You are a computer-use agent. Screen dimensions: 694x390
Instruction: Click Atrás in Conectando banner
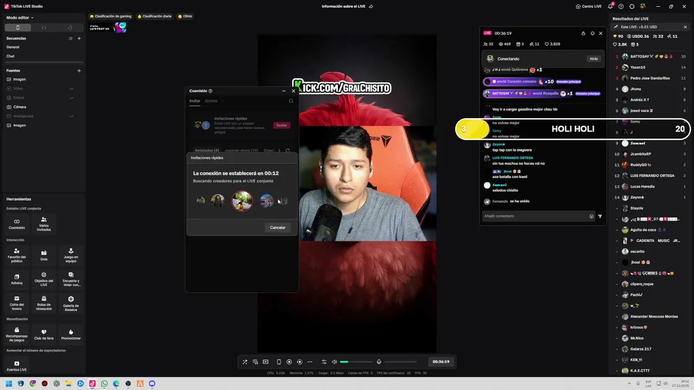tap(594, 58)
